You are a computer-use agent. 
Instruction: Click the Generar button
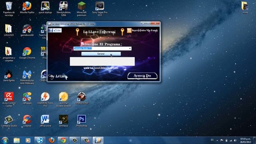[x=101, y=54]
